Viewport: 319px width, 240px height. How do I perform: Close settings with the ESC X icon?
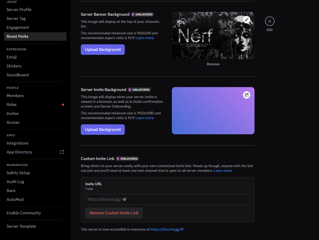270,21
